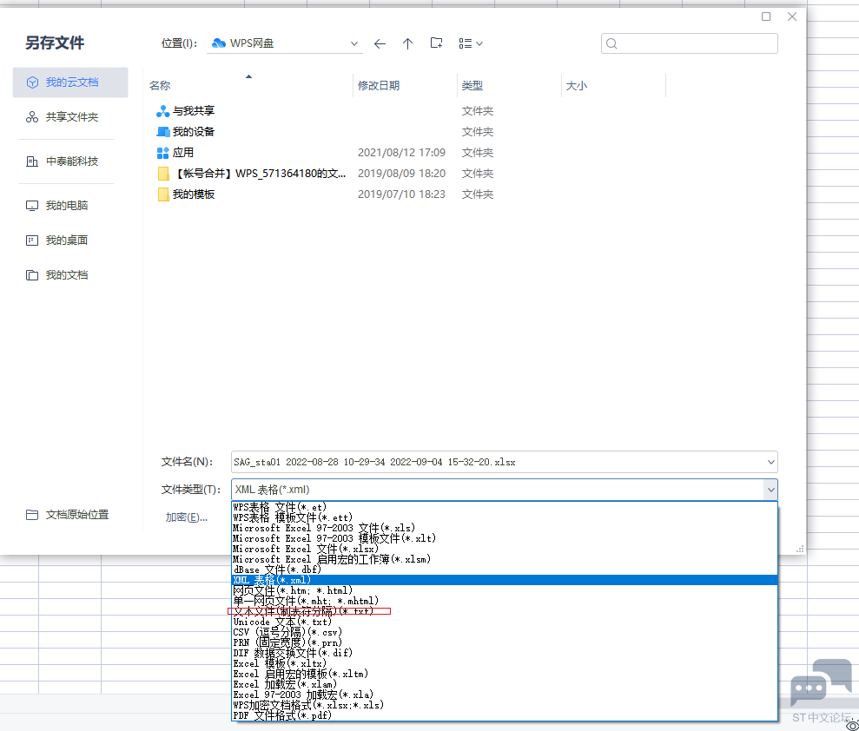Sort by 名称 column header
The width and height of the screenshot is (859, 731).
pyautogui.click(x=160, y=85)
